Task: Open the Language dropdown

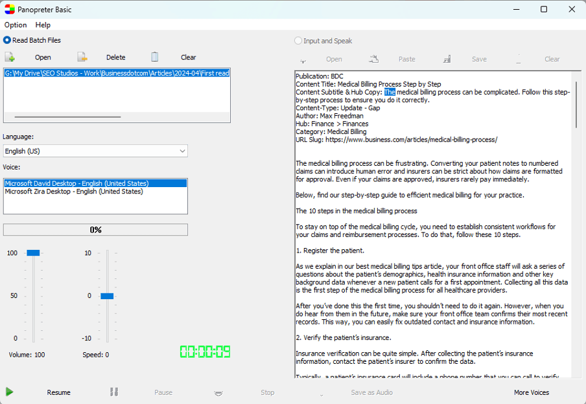Action: click(x=182, y=150)
